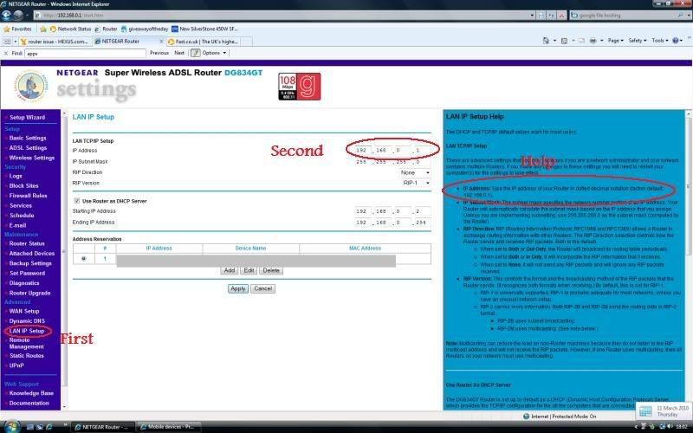Open Attached Devices in the sidebar

click(31, 254)
